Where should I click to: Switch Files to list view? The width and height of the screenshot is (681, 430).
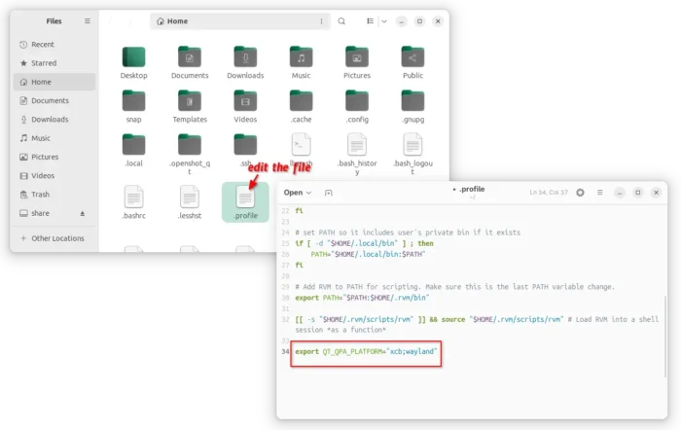pos(369,20)
